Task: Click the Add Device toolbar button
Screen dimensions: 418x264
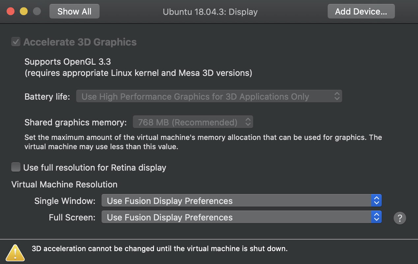Action: click(361, 11)
